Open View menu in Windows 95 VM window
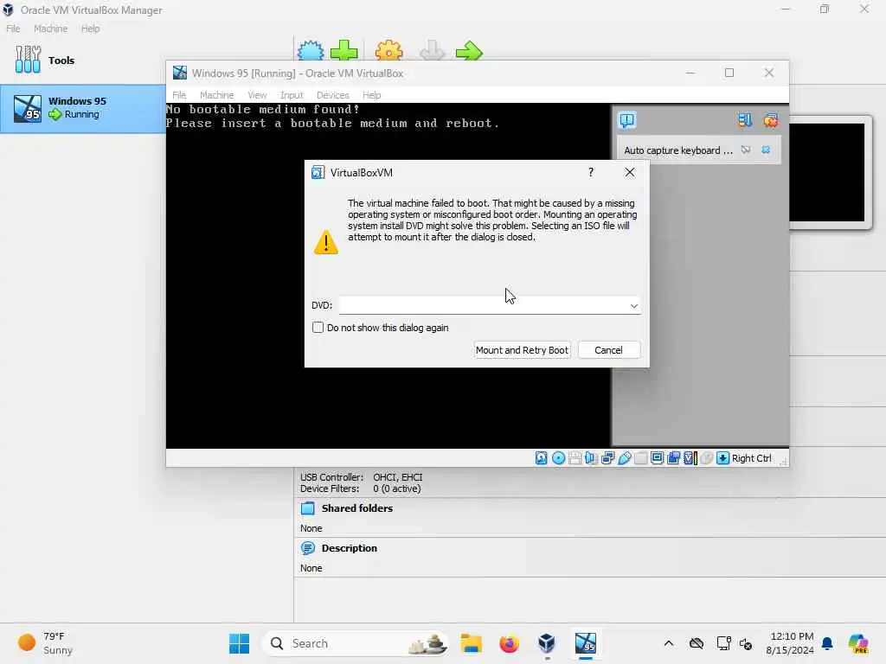886x664 pixels. pyautogui.click(x=257, y=95)
